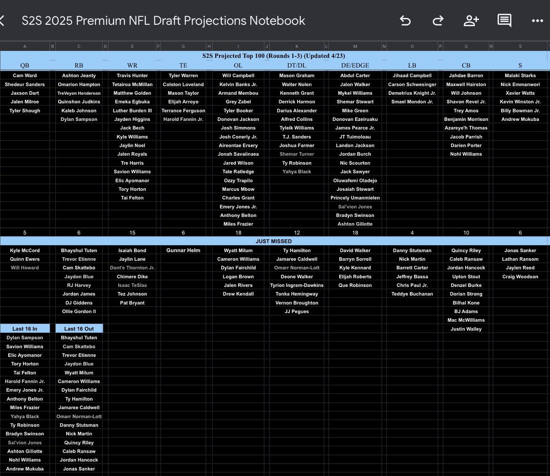Select column M header

tap(355, 46)
